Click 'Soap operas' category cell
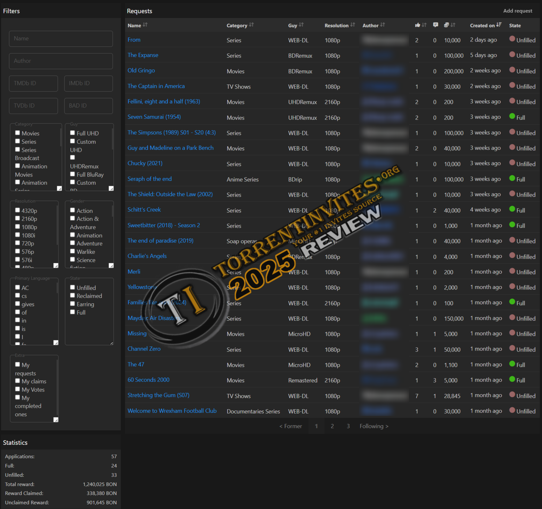This screenshot has height=509, width=542. tap(242, 241)
